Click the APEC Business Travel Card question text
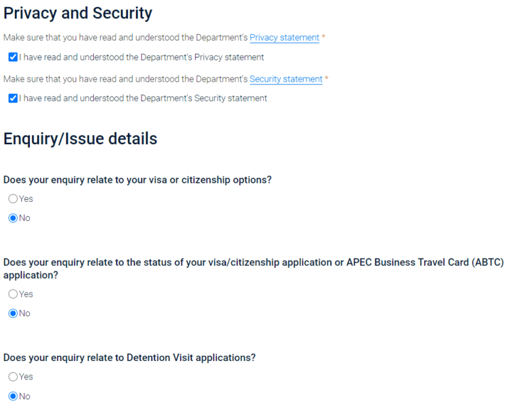This screenshot has height=410, width=510. click(x=254, y=269)
